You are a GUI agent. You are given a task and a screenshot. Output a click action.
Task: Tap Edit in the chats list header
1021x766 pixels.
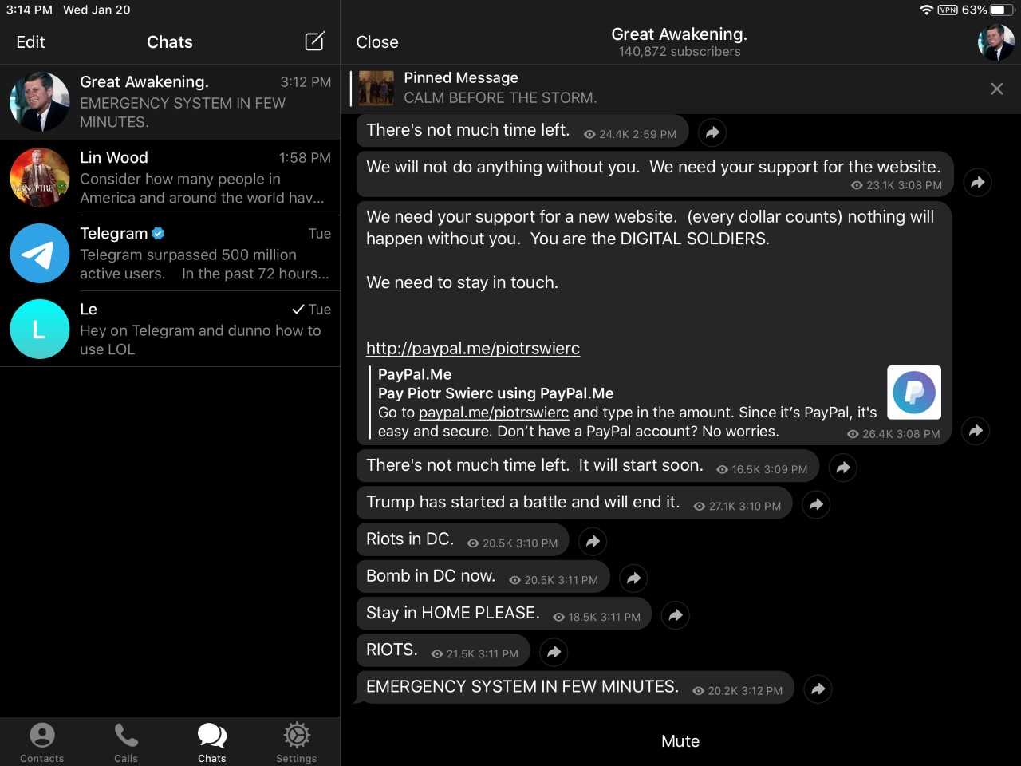(x=30, y=41)
